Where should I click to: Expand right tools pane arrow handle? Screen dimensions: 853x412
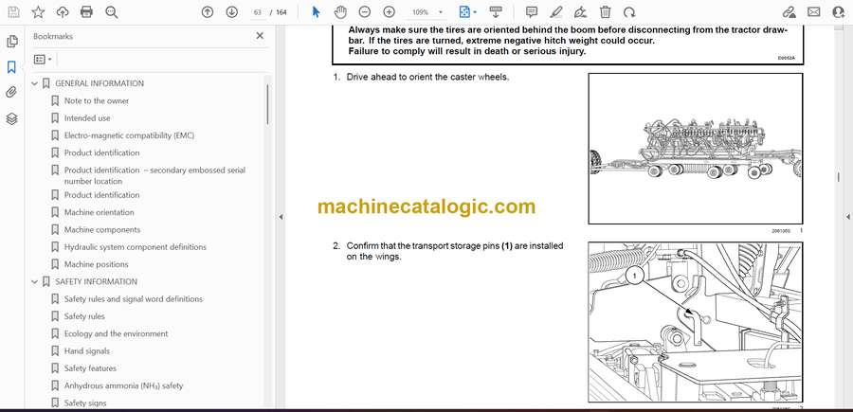click(x=847, y=217)
